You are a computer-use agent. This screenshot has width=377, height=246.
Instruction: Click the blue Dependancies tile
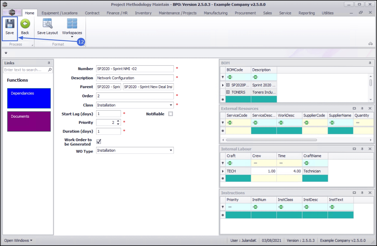[29, 98]
